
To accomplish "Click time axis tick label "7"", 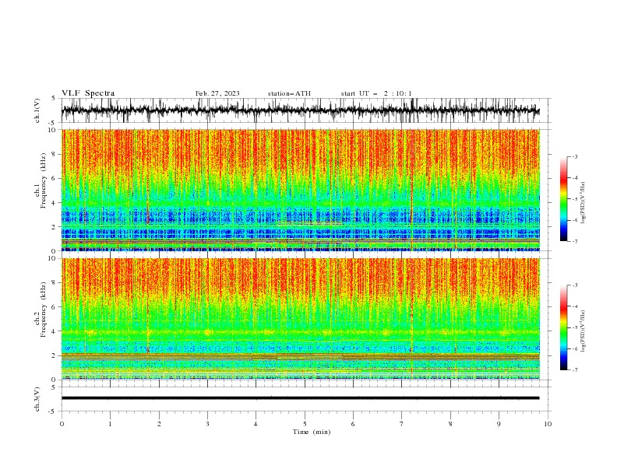I will [402, 424].
